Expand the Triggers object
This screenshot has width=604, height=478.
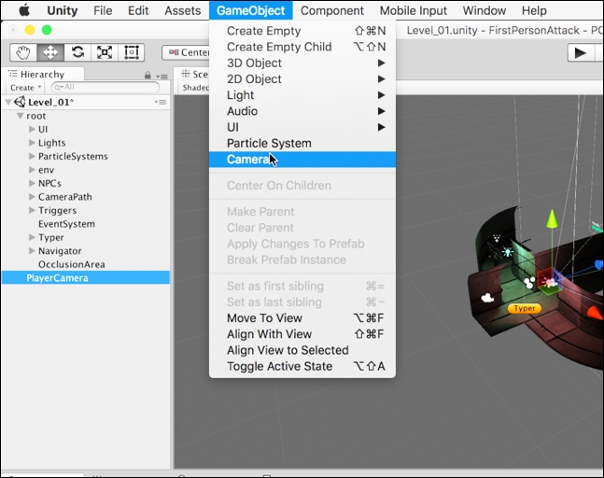32,210
